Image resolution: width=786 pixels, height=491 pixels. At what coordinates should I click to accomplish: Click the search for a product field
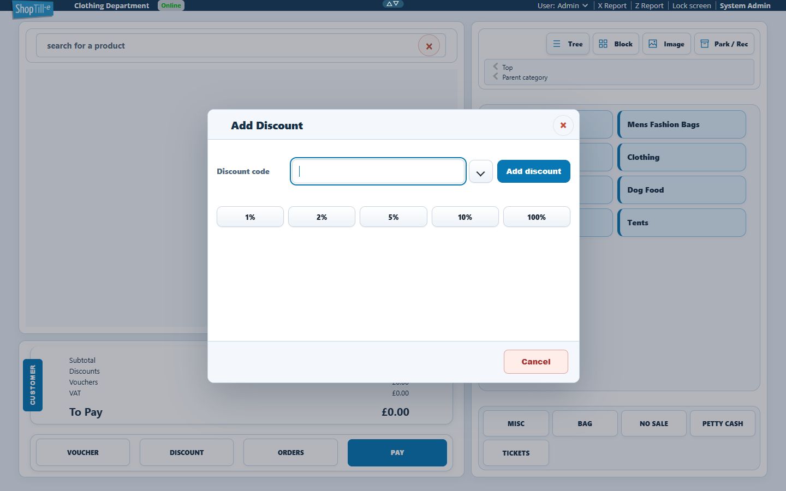(x=241, y=46)
